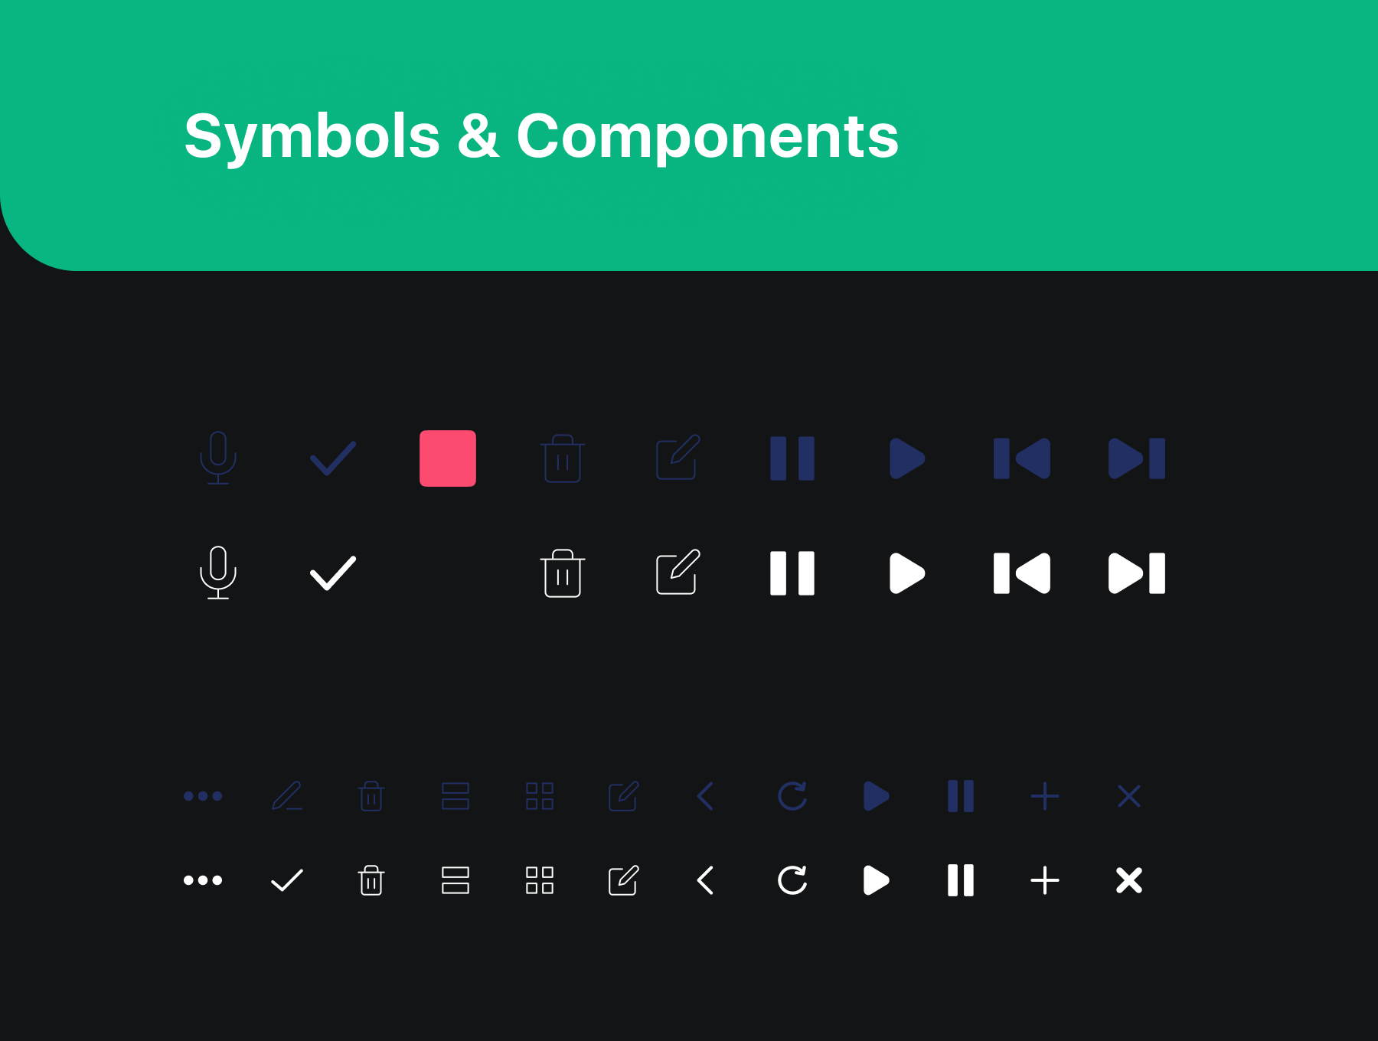Click the large white checkmark icon
Image resolution: width=1378 pixels, height=1041 pixels.
pos(333,573)
